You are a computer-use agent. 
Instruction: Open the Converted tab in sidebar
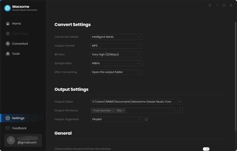click(x=20, y=44)
